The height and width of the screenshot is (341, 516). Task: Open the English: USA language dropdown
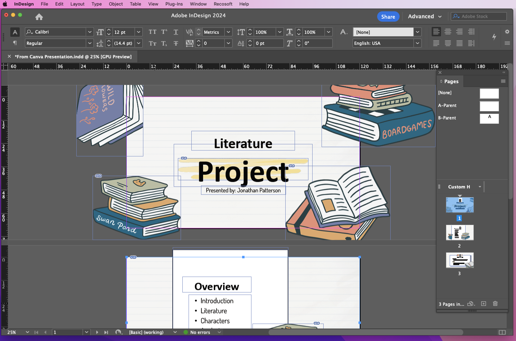click(x=417, y=43)
